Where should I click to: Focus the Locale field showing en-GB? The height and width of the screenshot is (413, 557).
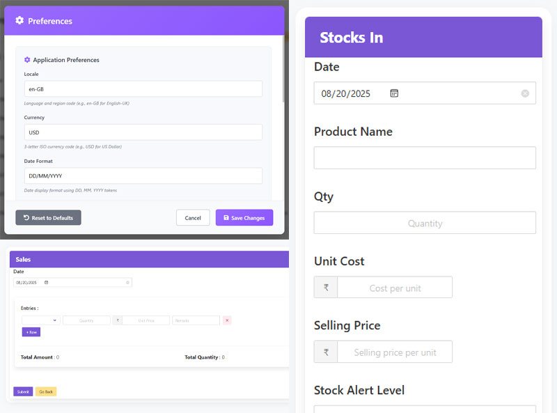point(143,89)
